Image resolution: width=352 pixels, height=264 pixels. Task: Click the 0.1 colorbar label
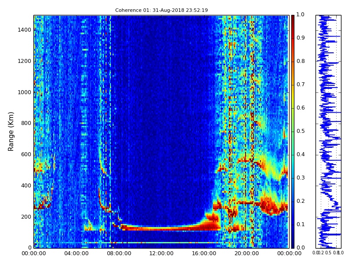301,224
